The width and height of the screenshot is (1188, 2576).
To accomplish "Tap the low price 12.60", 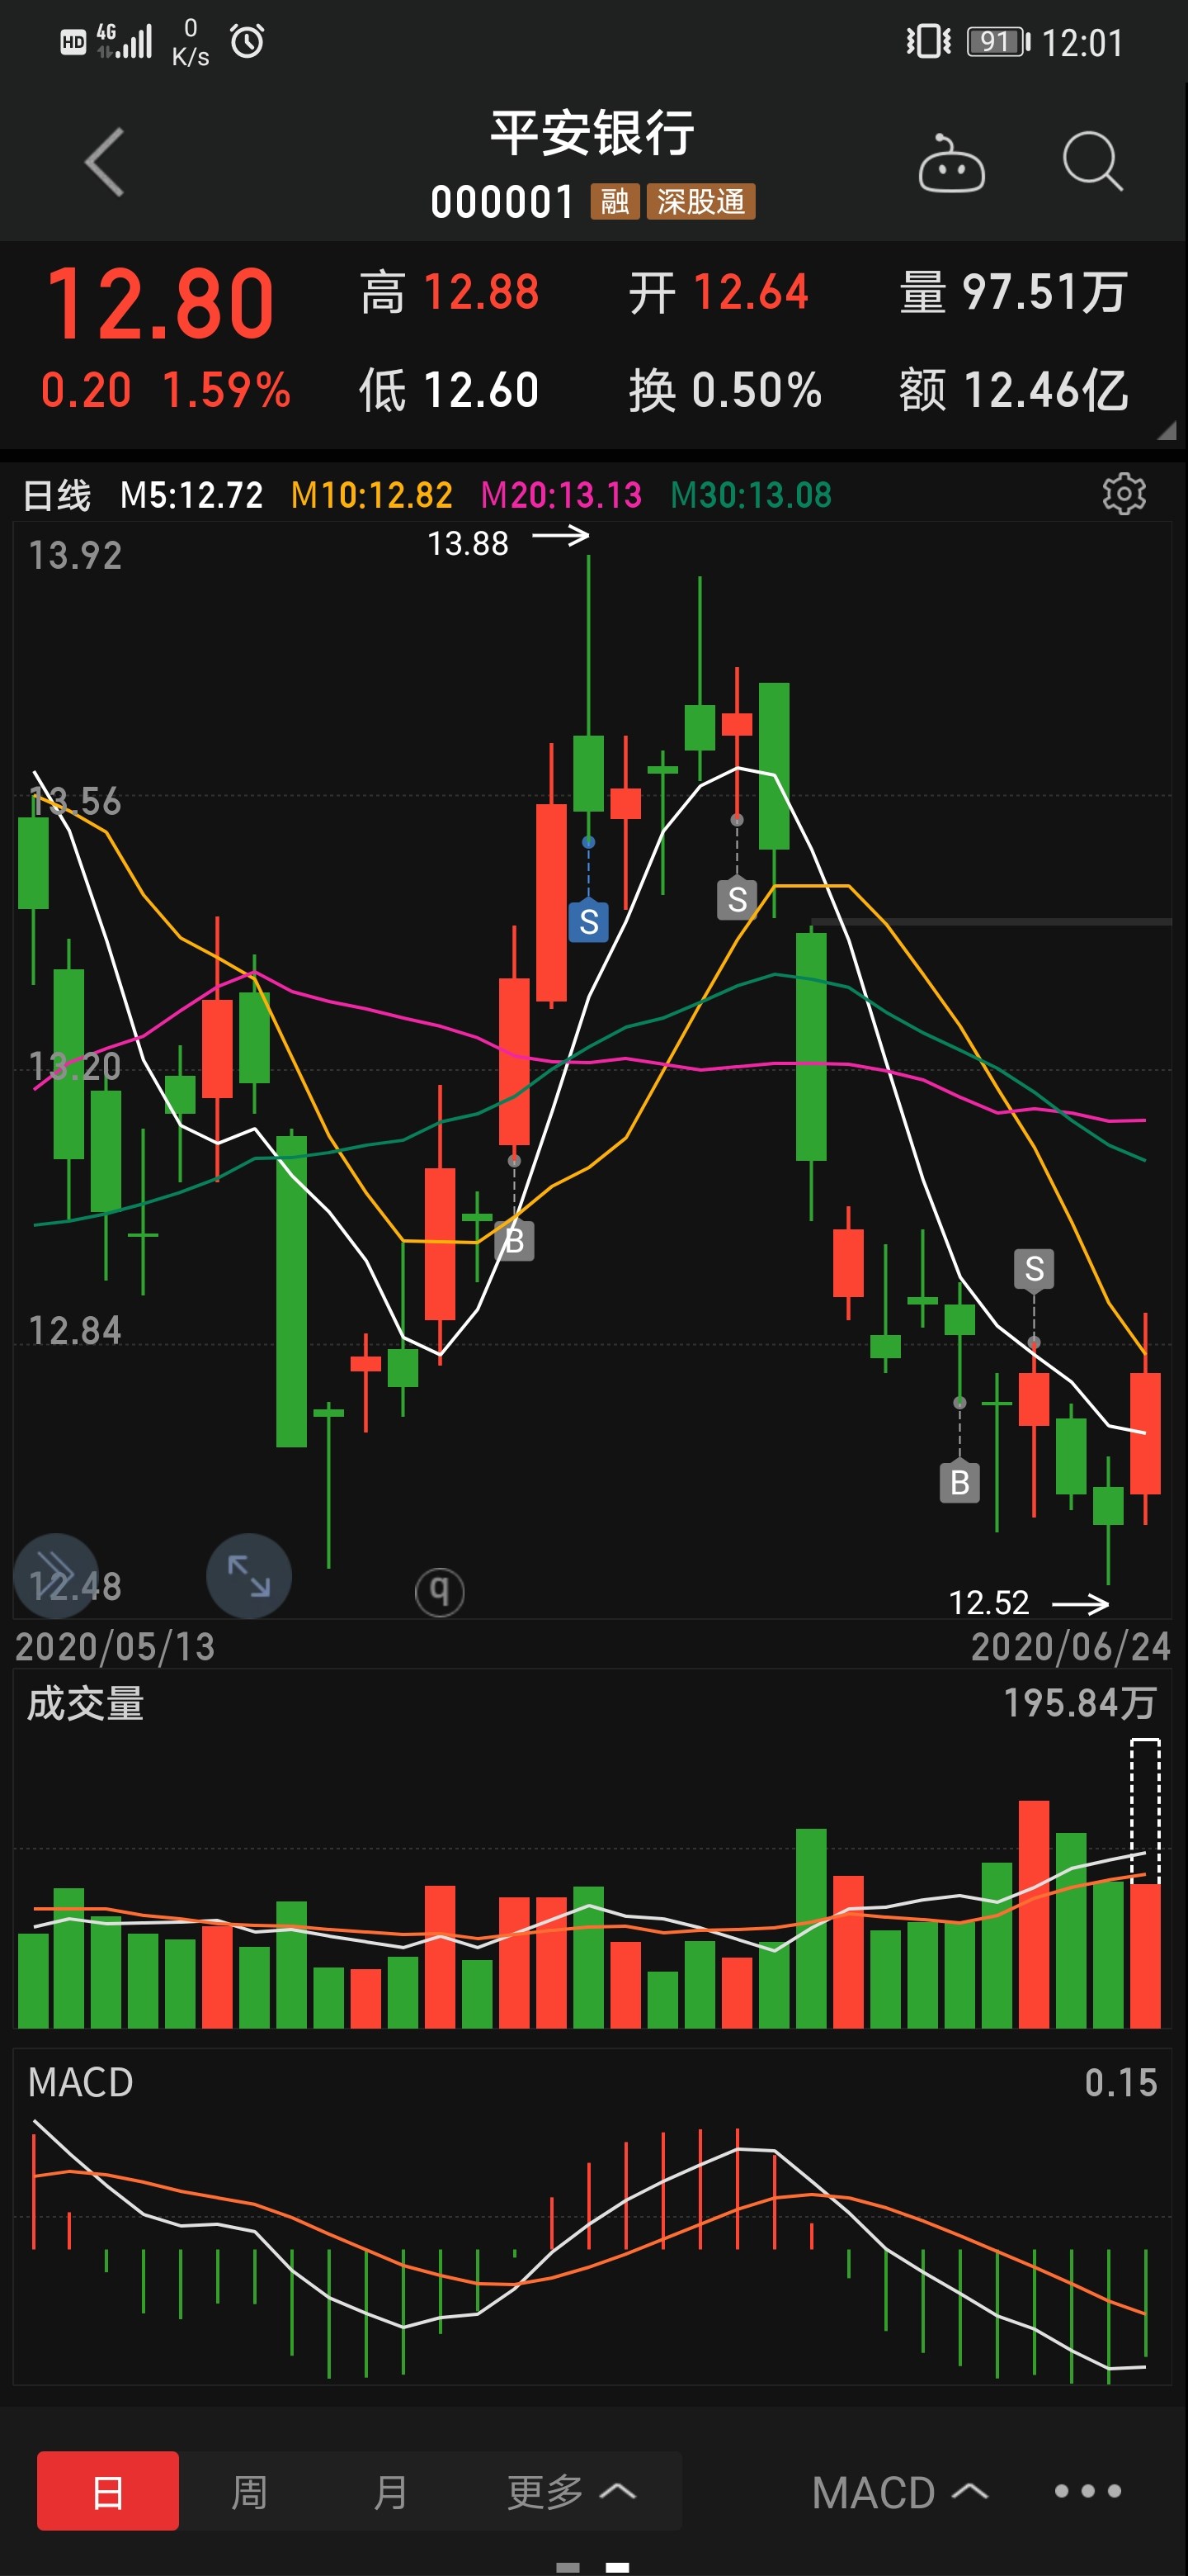I will 482,389.
